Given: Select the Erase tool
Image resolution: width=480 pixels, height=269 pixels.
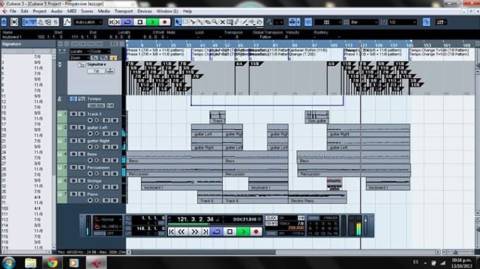Looking at the screenshot, I should coord(208,22).
